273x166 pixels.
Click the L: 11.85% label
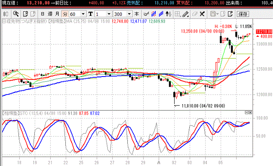click(x=244, y=26)
